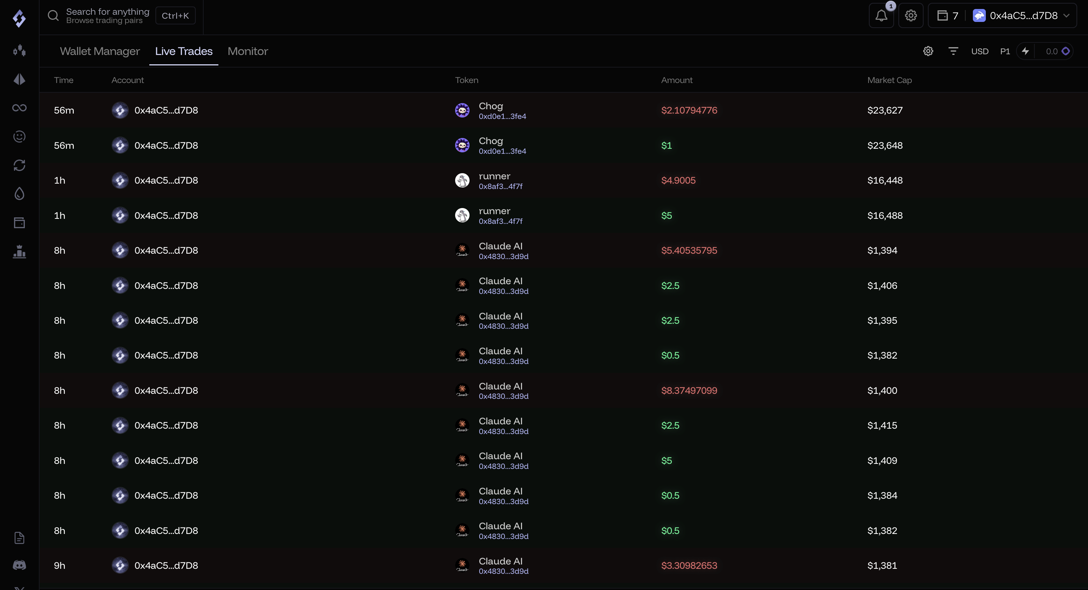The height and width of the screenshot is (590, 1088).
Task: Toggle the USD currency display
Action: (979, 51)
